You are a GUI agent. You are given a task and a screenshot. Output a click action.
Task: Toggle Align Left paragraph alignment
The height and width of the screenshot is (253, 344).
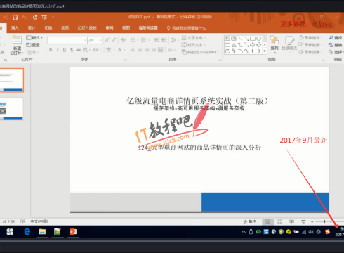133,50
